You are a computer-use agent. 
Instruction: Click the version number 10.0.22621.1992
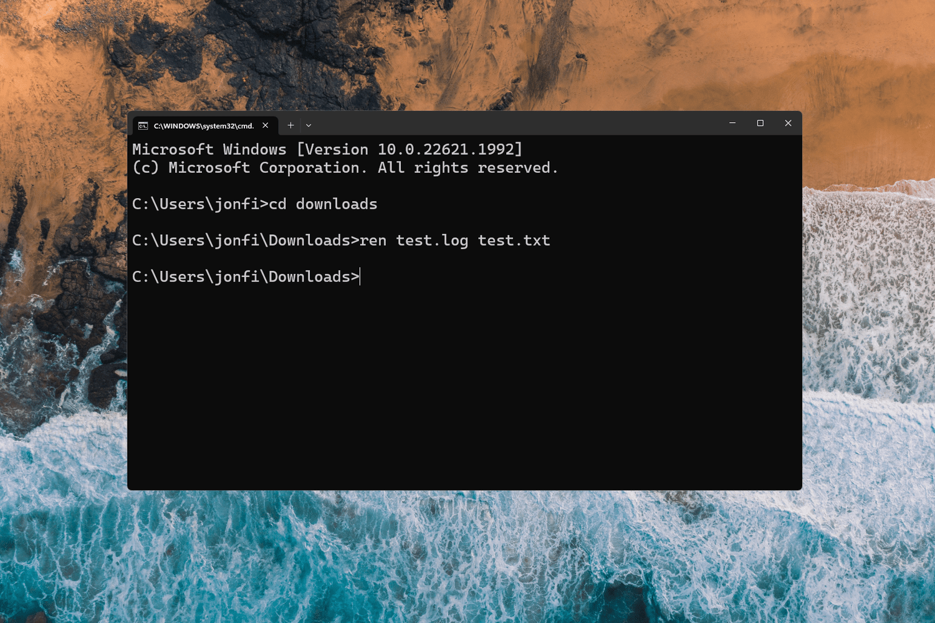click(446, 150)
